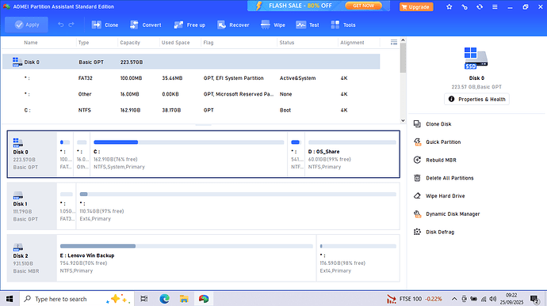
Task: Open the Tools menu
Action: (x=343, y=25)
